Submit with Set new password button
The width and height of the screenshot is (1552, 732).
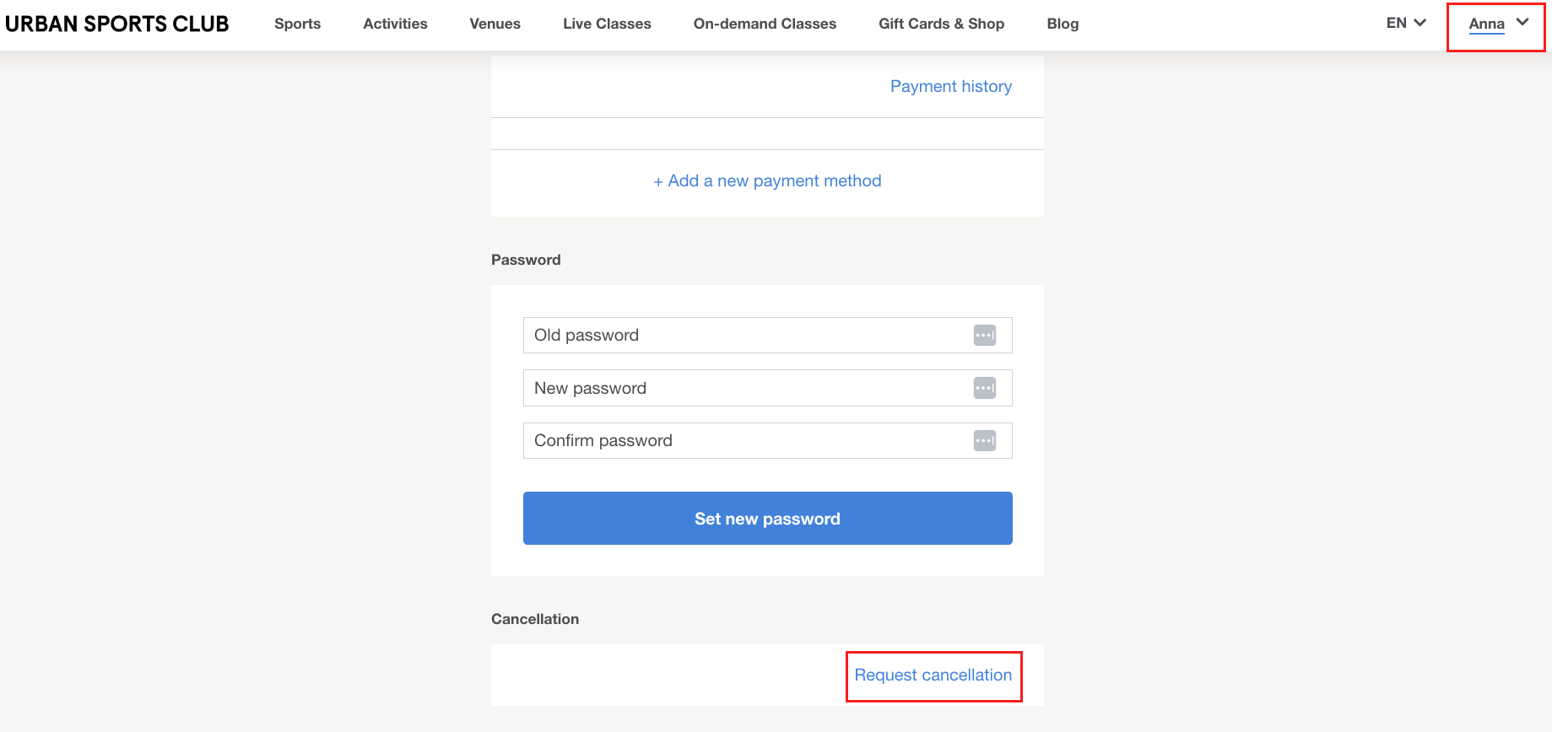click(766, 518)
